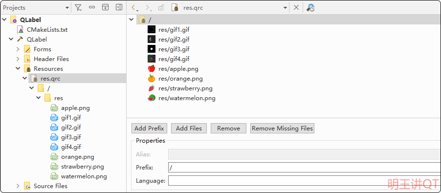Viewport: 441px width, 193px height.
Task: Click the Alias input field
Action: [304, 154]
